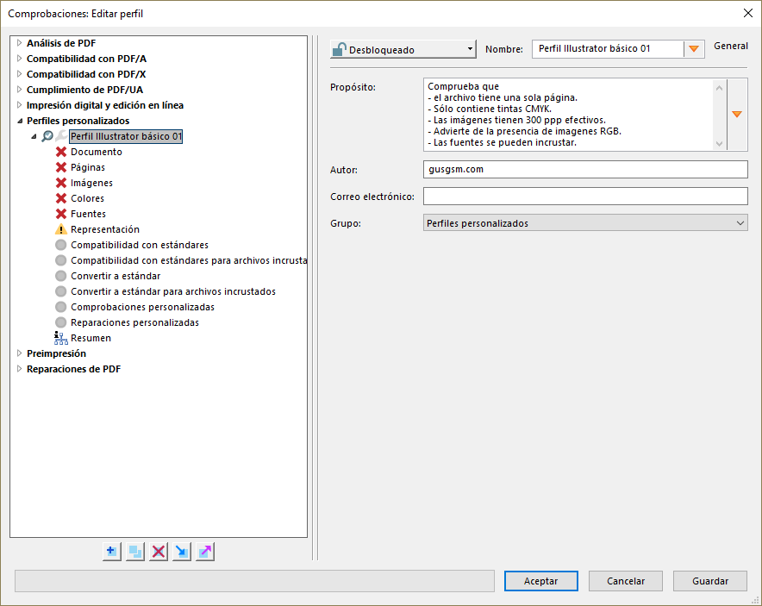Click the magnifier icon beside Perfil Illustrator básico 01
Image resolution: width=762 pixels, height=606 pixels.
pyautogui.click(x=47, y=136)
